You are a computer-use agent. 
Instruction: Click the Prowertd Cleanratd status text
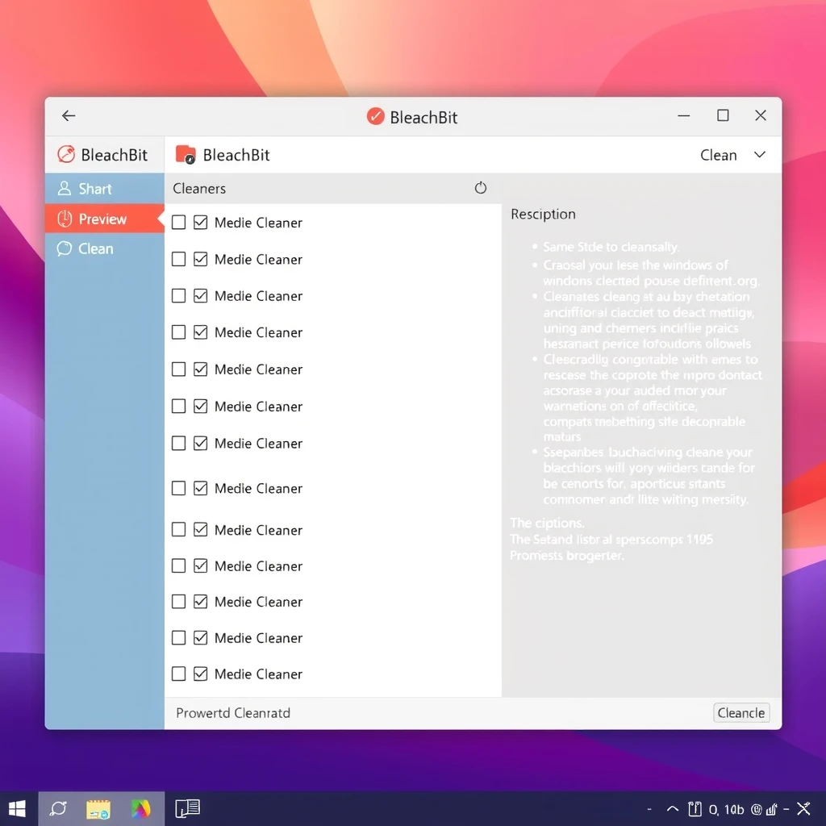pos(233,713)
